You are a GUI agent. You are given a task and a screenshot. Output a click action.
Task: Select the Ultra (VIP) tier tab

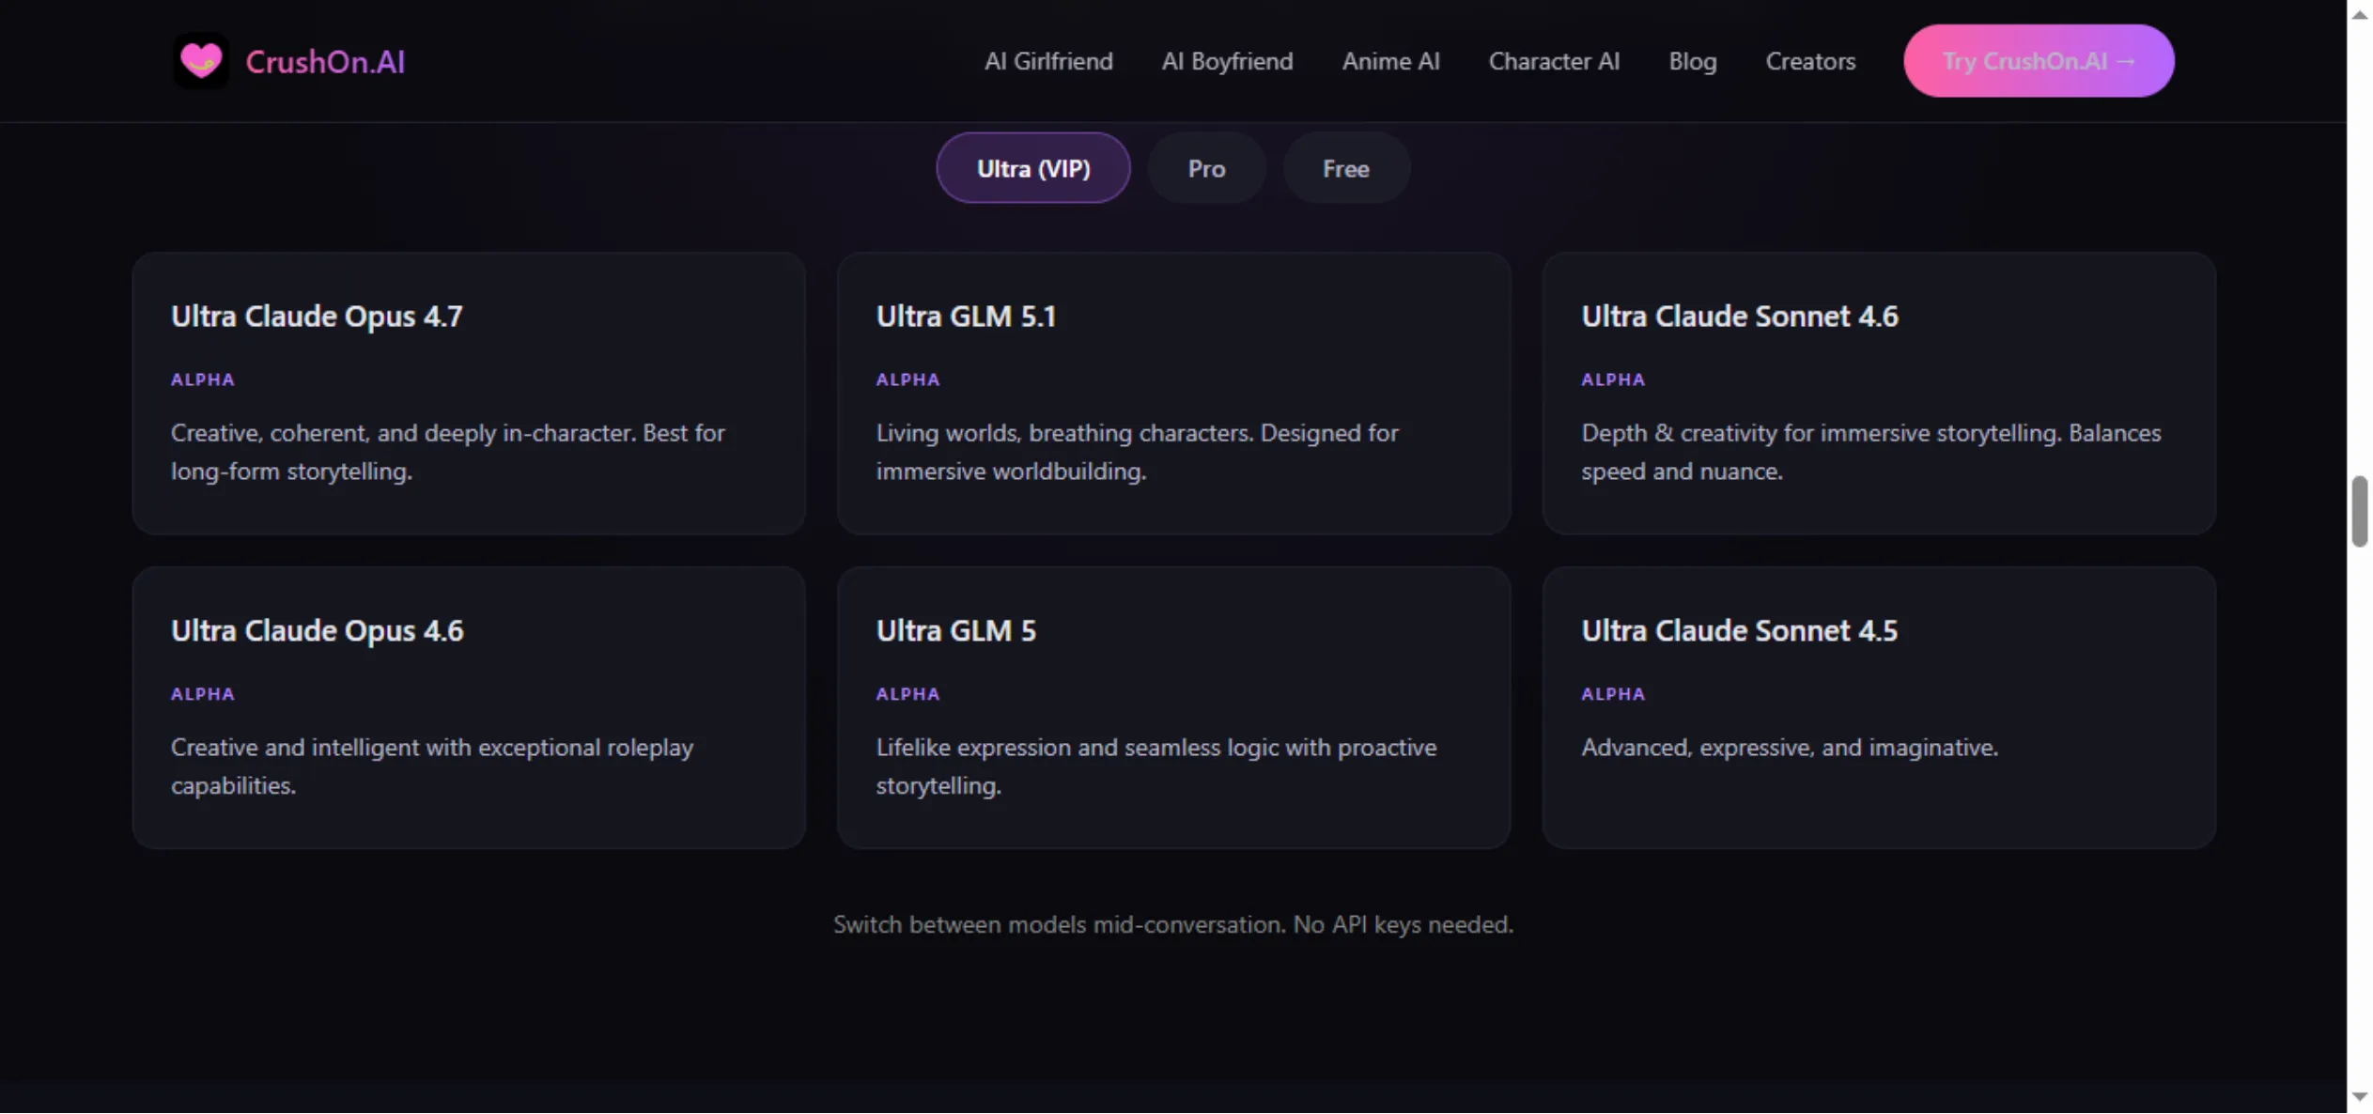(x=1033, y=168)
